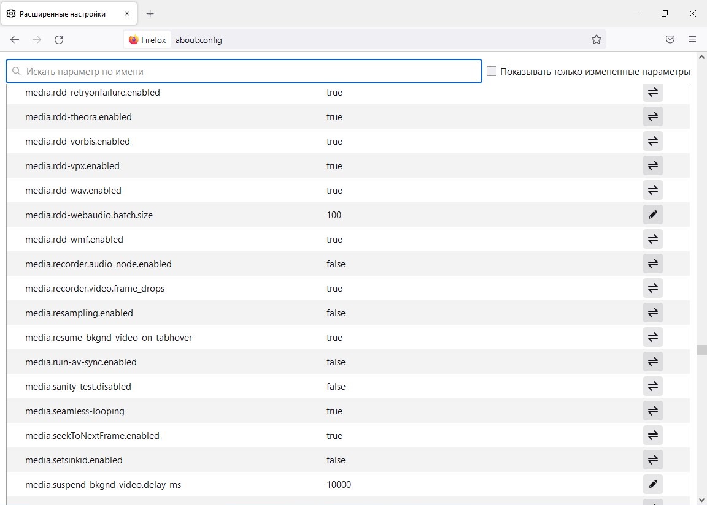Toggle media.resampling.enabled preference
707x505 pixels.
[x=653, y=313]
